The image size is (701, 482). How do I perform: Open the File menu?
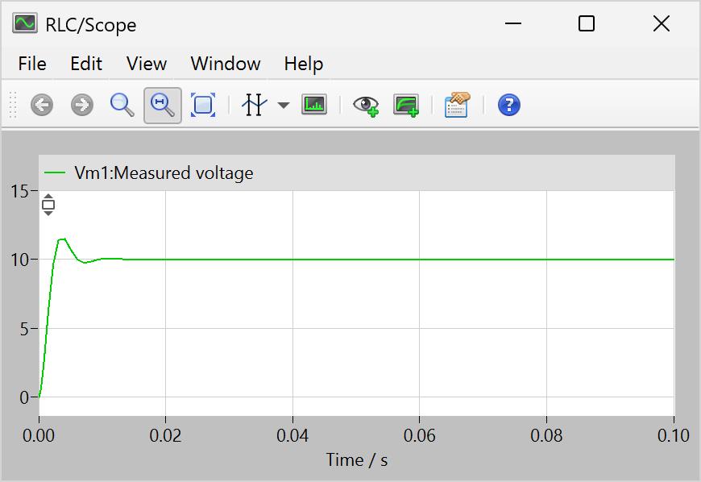(x=32, y=64)
